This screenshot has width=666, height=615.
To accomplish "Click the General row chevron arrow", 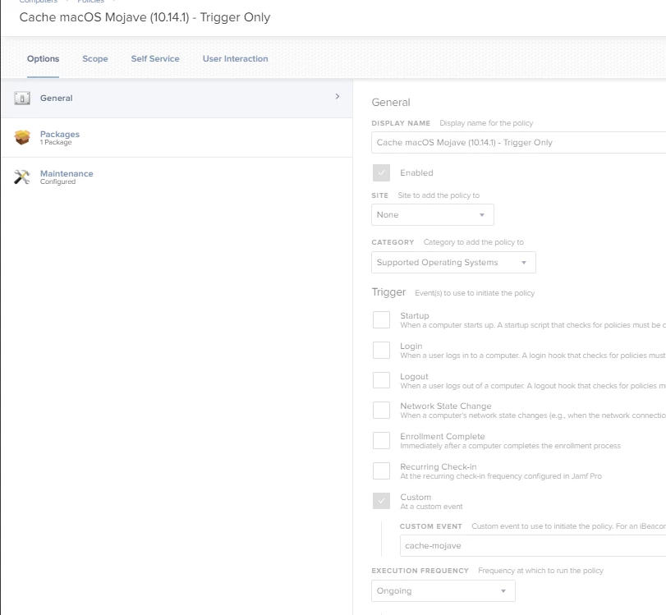I will click(338, 96).
